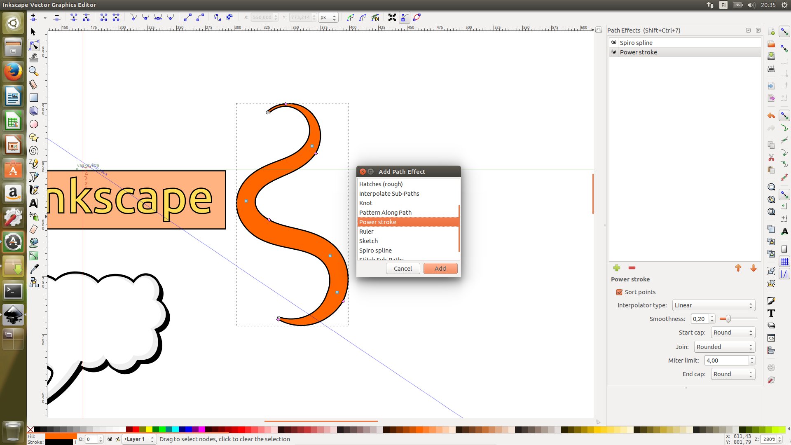Select the Calligraphy tool
791x445 pixels.
point(34,190)
